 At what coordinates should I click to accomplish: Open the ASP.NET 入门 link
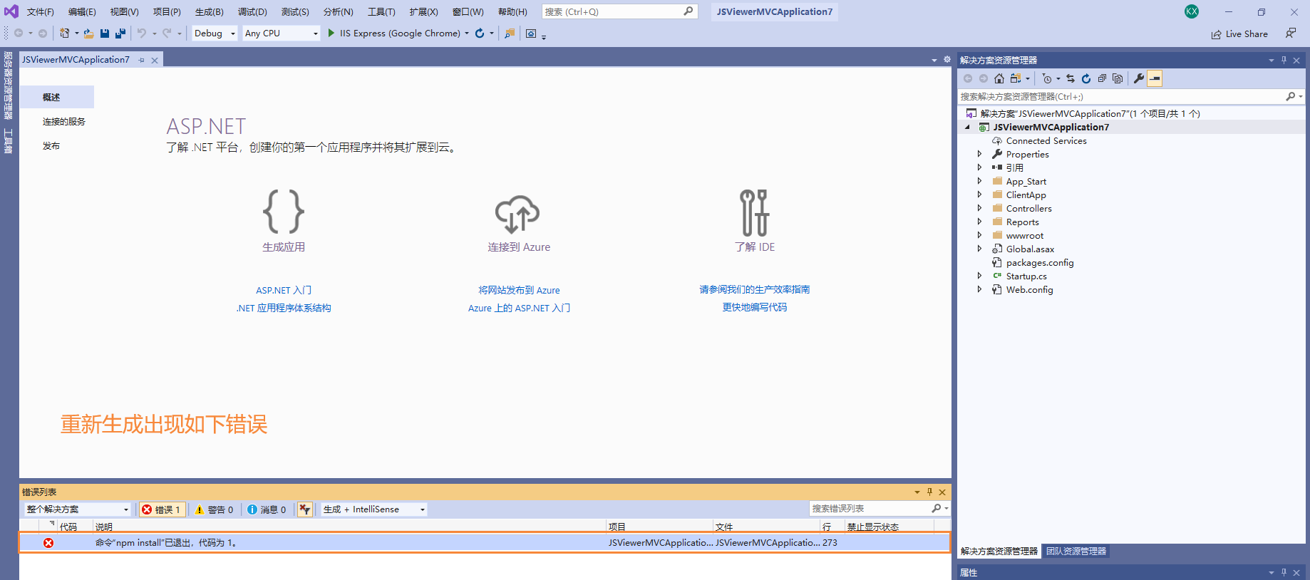coord(284,290)
